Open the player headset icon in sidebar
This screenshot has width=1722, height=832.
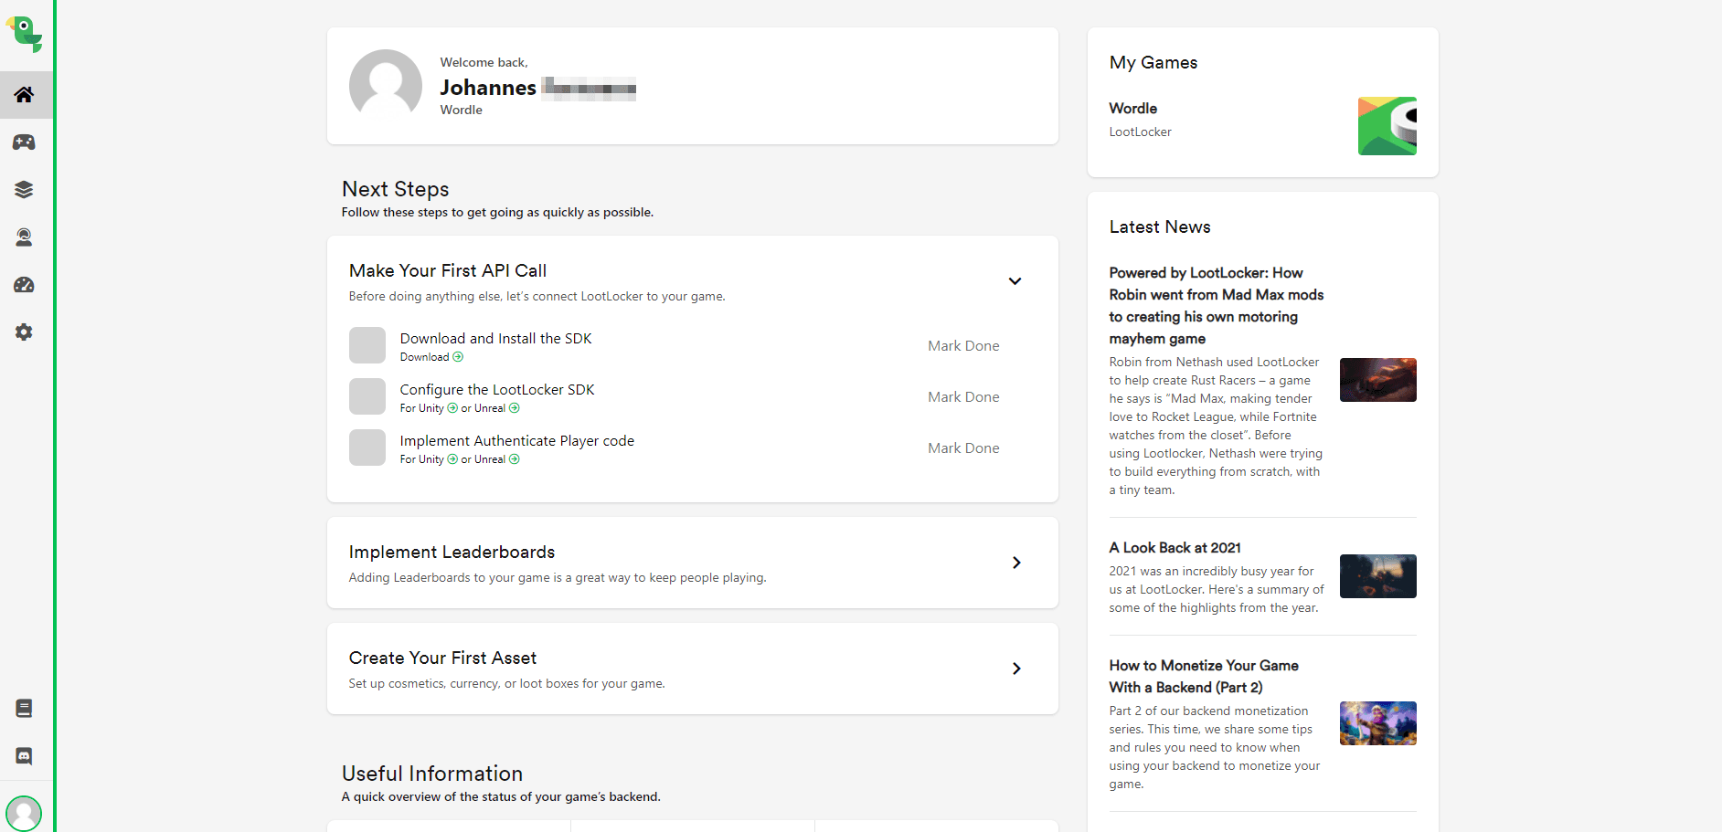[x=25, y=237]
